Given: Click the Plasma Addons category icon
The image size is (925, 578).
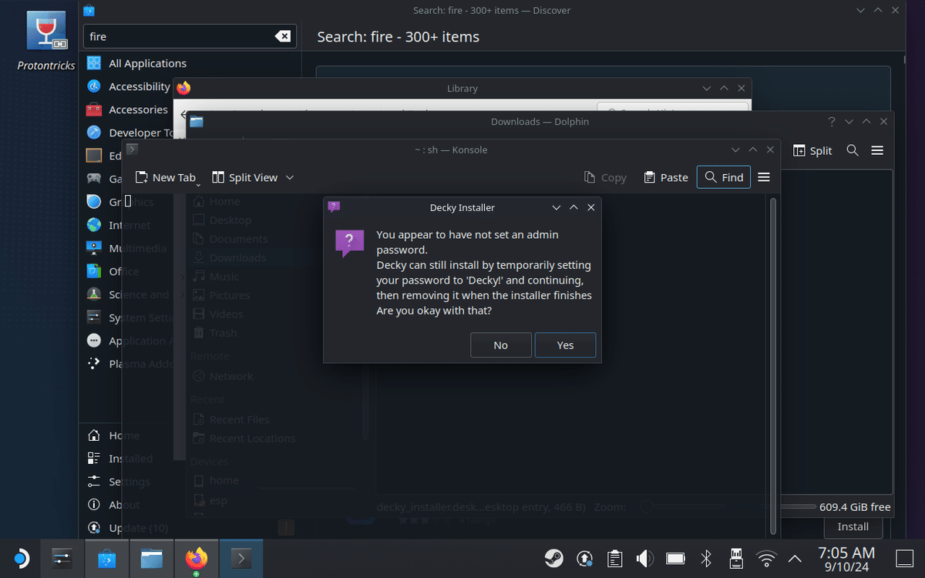Looking at the screenshot, I should pyautogui.click(x=94, y=364).
